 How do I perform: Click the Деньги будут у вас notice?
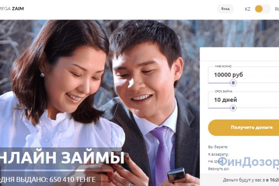click(x=251, y=180)
